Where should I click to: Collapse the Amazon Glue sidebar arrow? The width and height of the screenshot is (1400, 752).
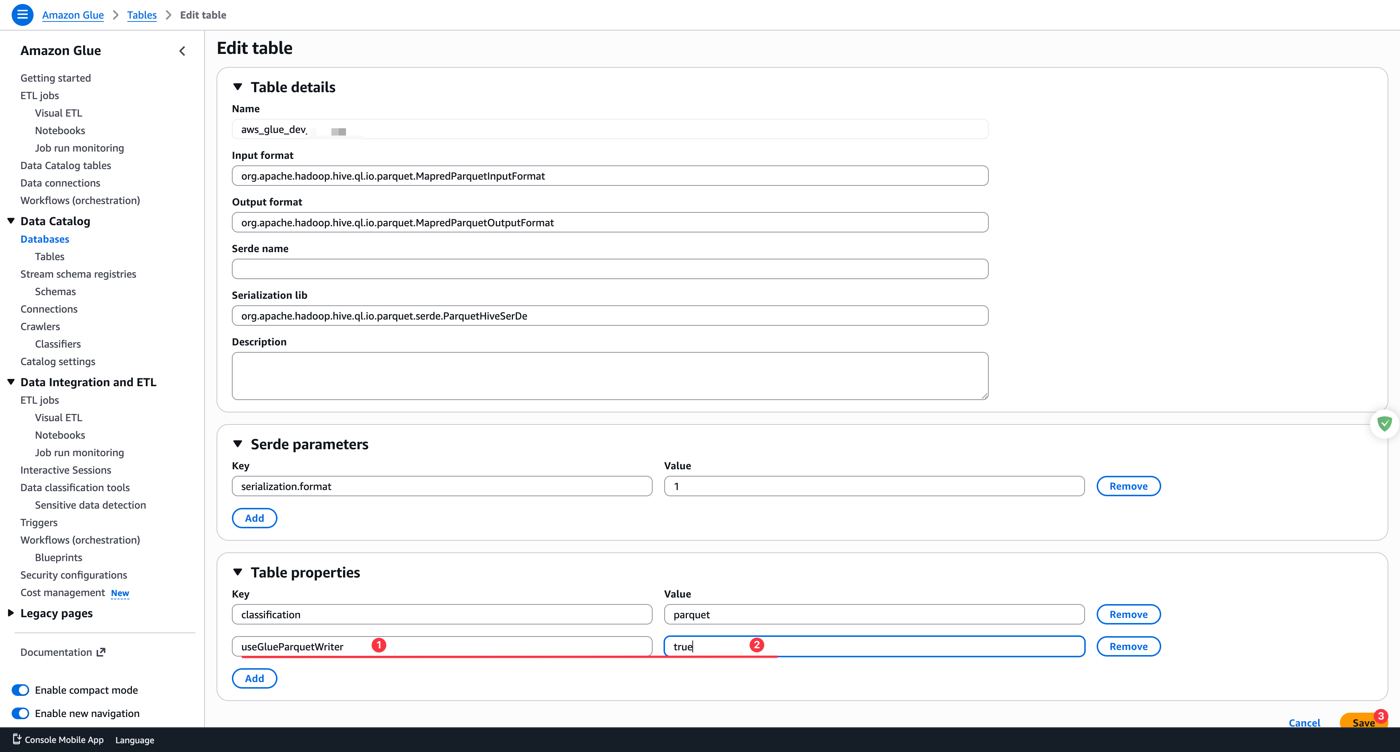click(x=182, y=51)
